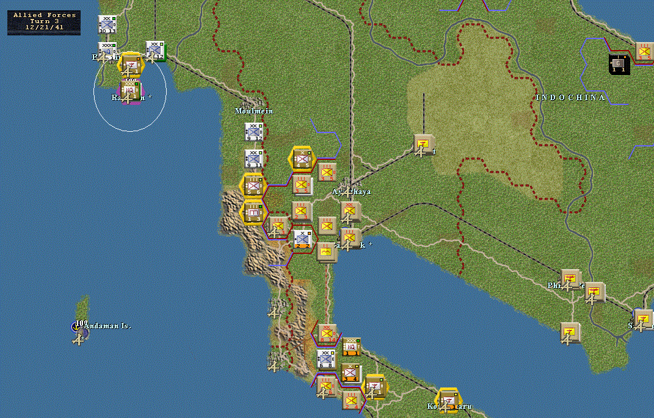Click the yellow-highlighted 5-6 regiment counter
The width and height of the screenshot is (654, 418).
(254, 186)
